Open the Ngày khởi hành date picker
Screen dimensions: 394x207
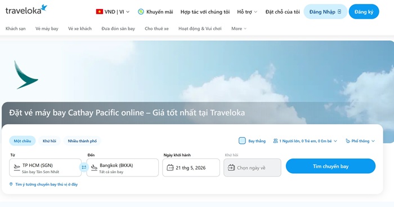[x=191, y=168]
